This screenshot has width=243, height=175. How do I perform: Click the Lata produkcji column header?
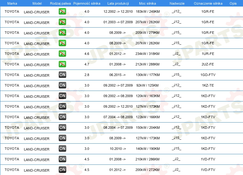pos(118,3)
